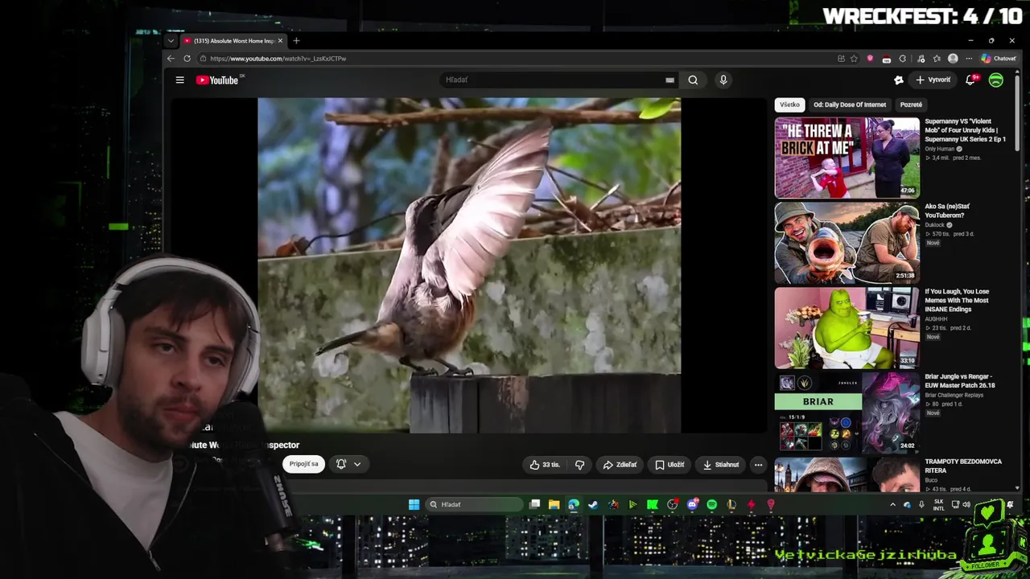Click the Zdieľať share button

[x=620, y=464]
